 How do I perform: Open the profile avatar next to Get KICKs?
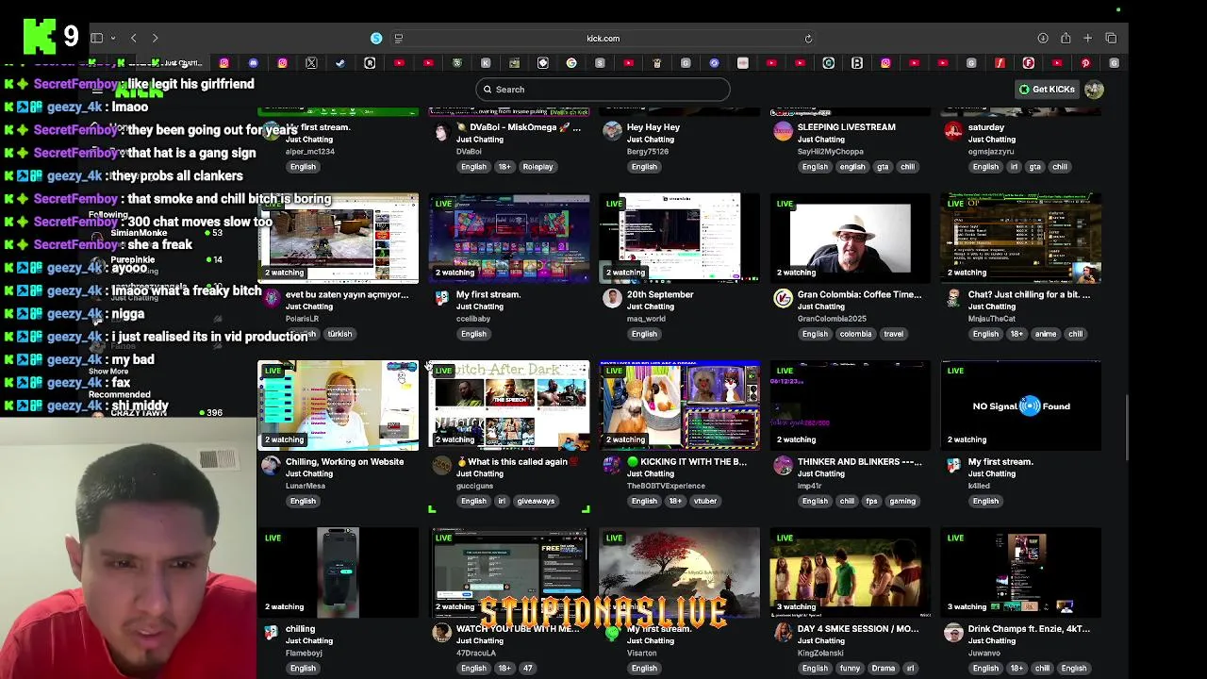(1094, 90)
